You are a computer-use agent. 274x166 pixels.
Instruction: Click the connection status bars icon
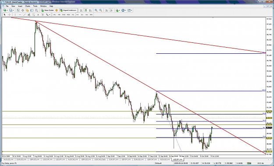pyautogui.click(x=249, y=163)
